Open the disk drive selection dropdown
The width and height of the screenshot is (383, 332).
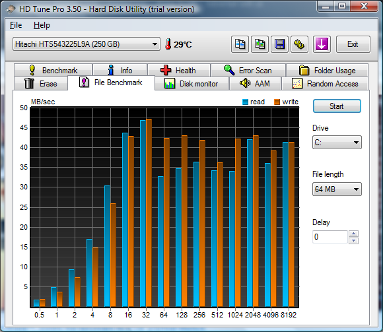(87, 44)
